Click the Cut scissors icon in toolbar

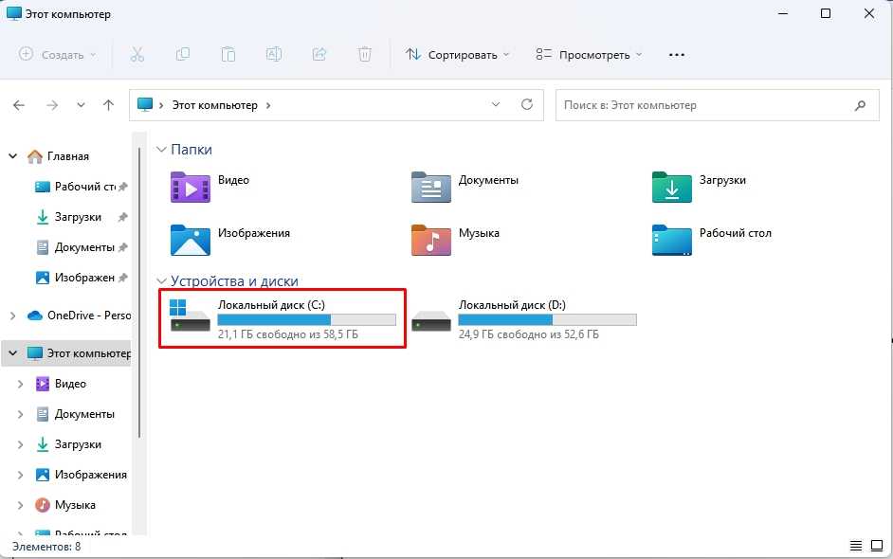coord(137,54)
